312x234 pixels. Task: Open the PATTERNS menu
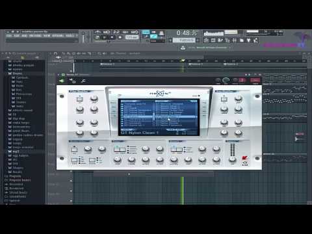coord(35,35)
